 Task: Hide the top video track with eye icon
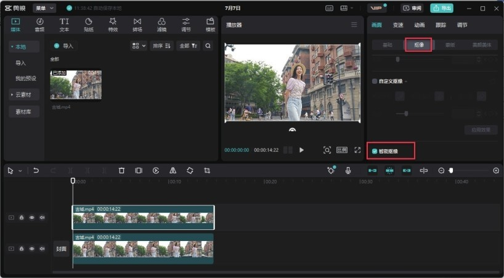pyautogui.click(x=32, y=218)
